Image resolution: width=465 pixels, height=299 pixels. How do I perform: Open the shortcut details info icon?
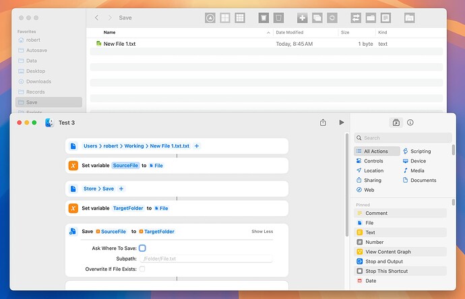(x=410, y=123)
